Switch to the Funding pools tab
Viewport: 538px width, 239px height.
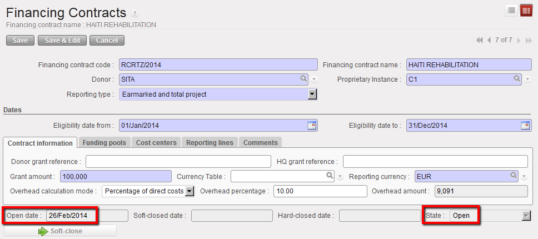tap(104, 143)
